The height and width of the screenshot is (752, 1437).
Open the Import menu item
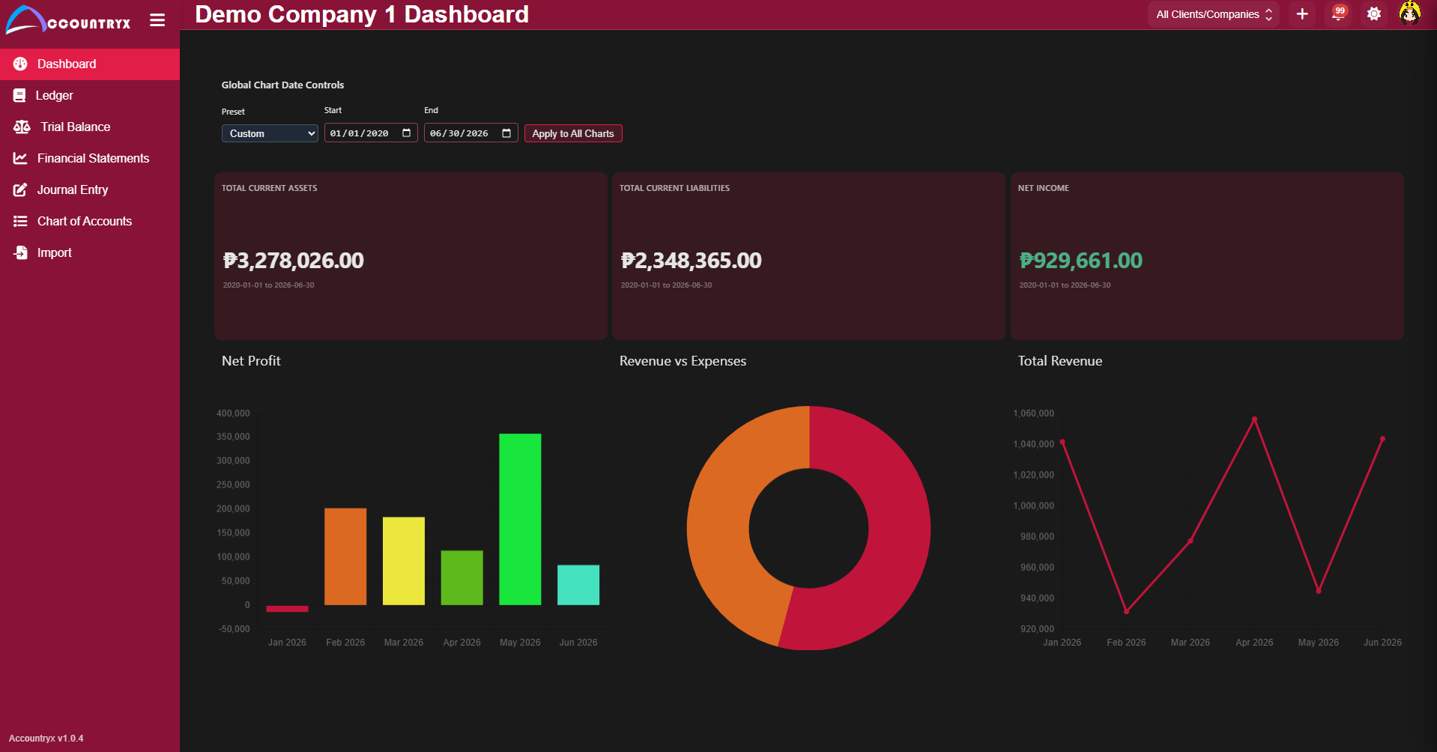pos(90,252)
